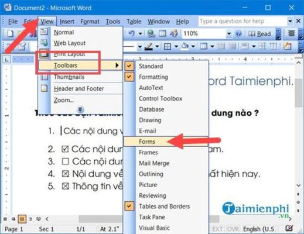304x234 pixels.
Task: Expand the View menu with the double chevron
Action: coord(80,109)
